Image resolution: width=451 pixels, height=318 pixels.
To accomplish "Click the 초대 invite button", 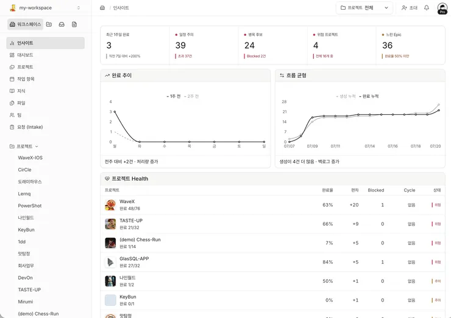I will coord(410,8).
